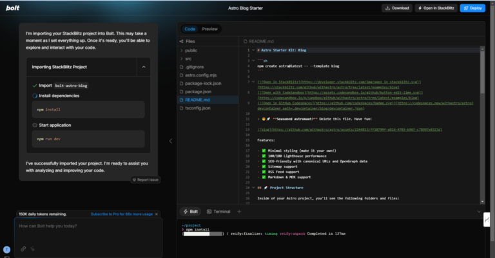Open package.json in the file tree
This screenshot has width=495, height=258.
pyautogui.click(x=208, y=91)
